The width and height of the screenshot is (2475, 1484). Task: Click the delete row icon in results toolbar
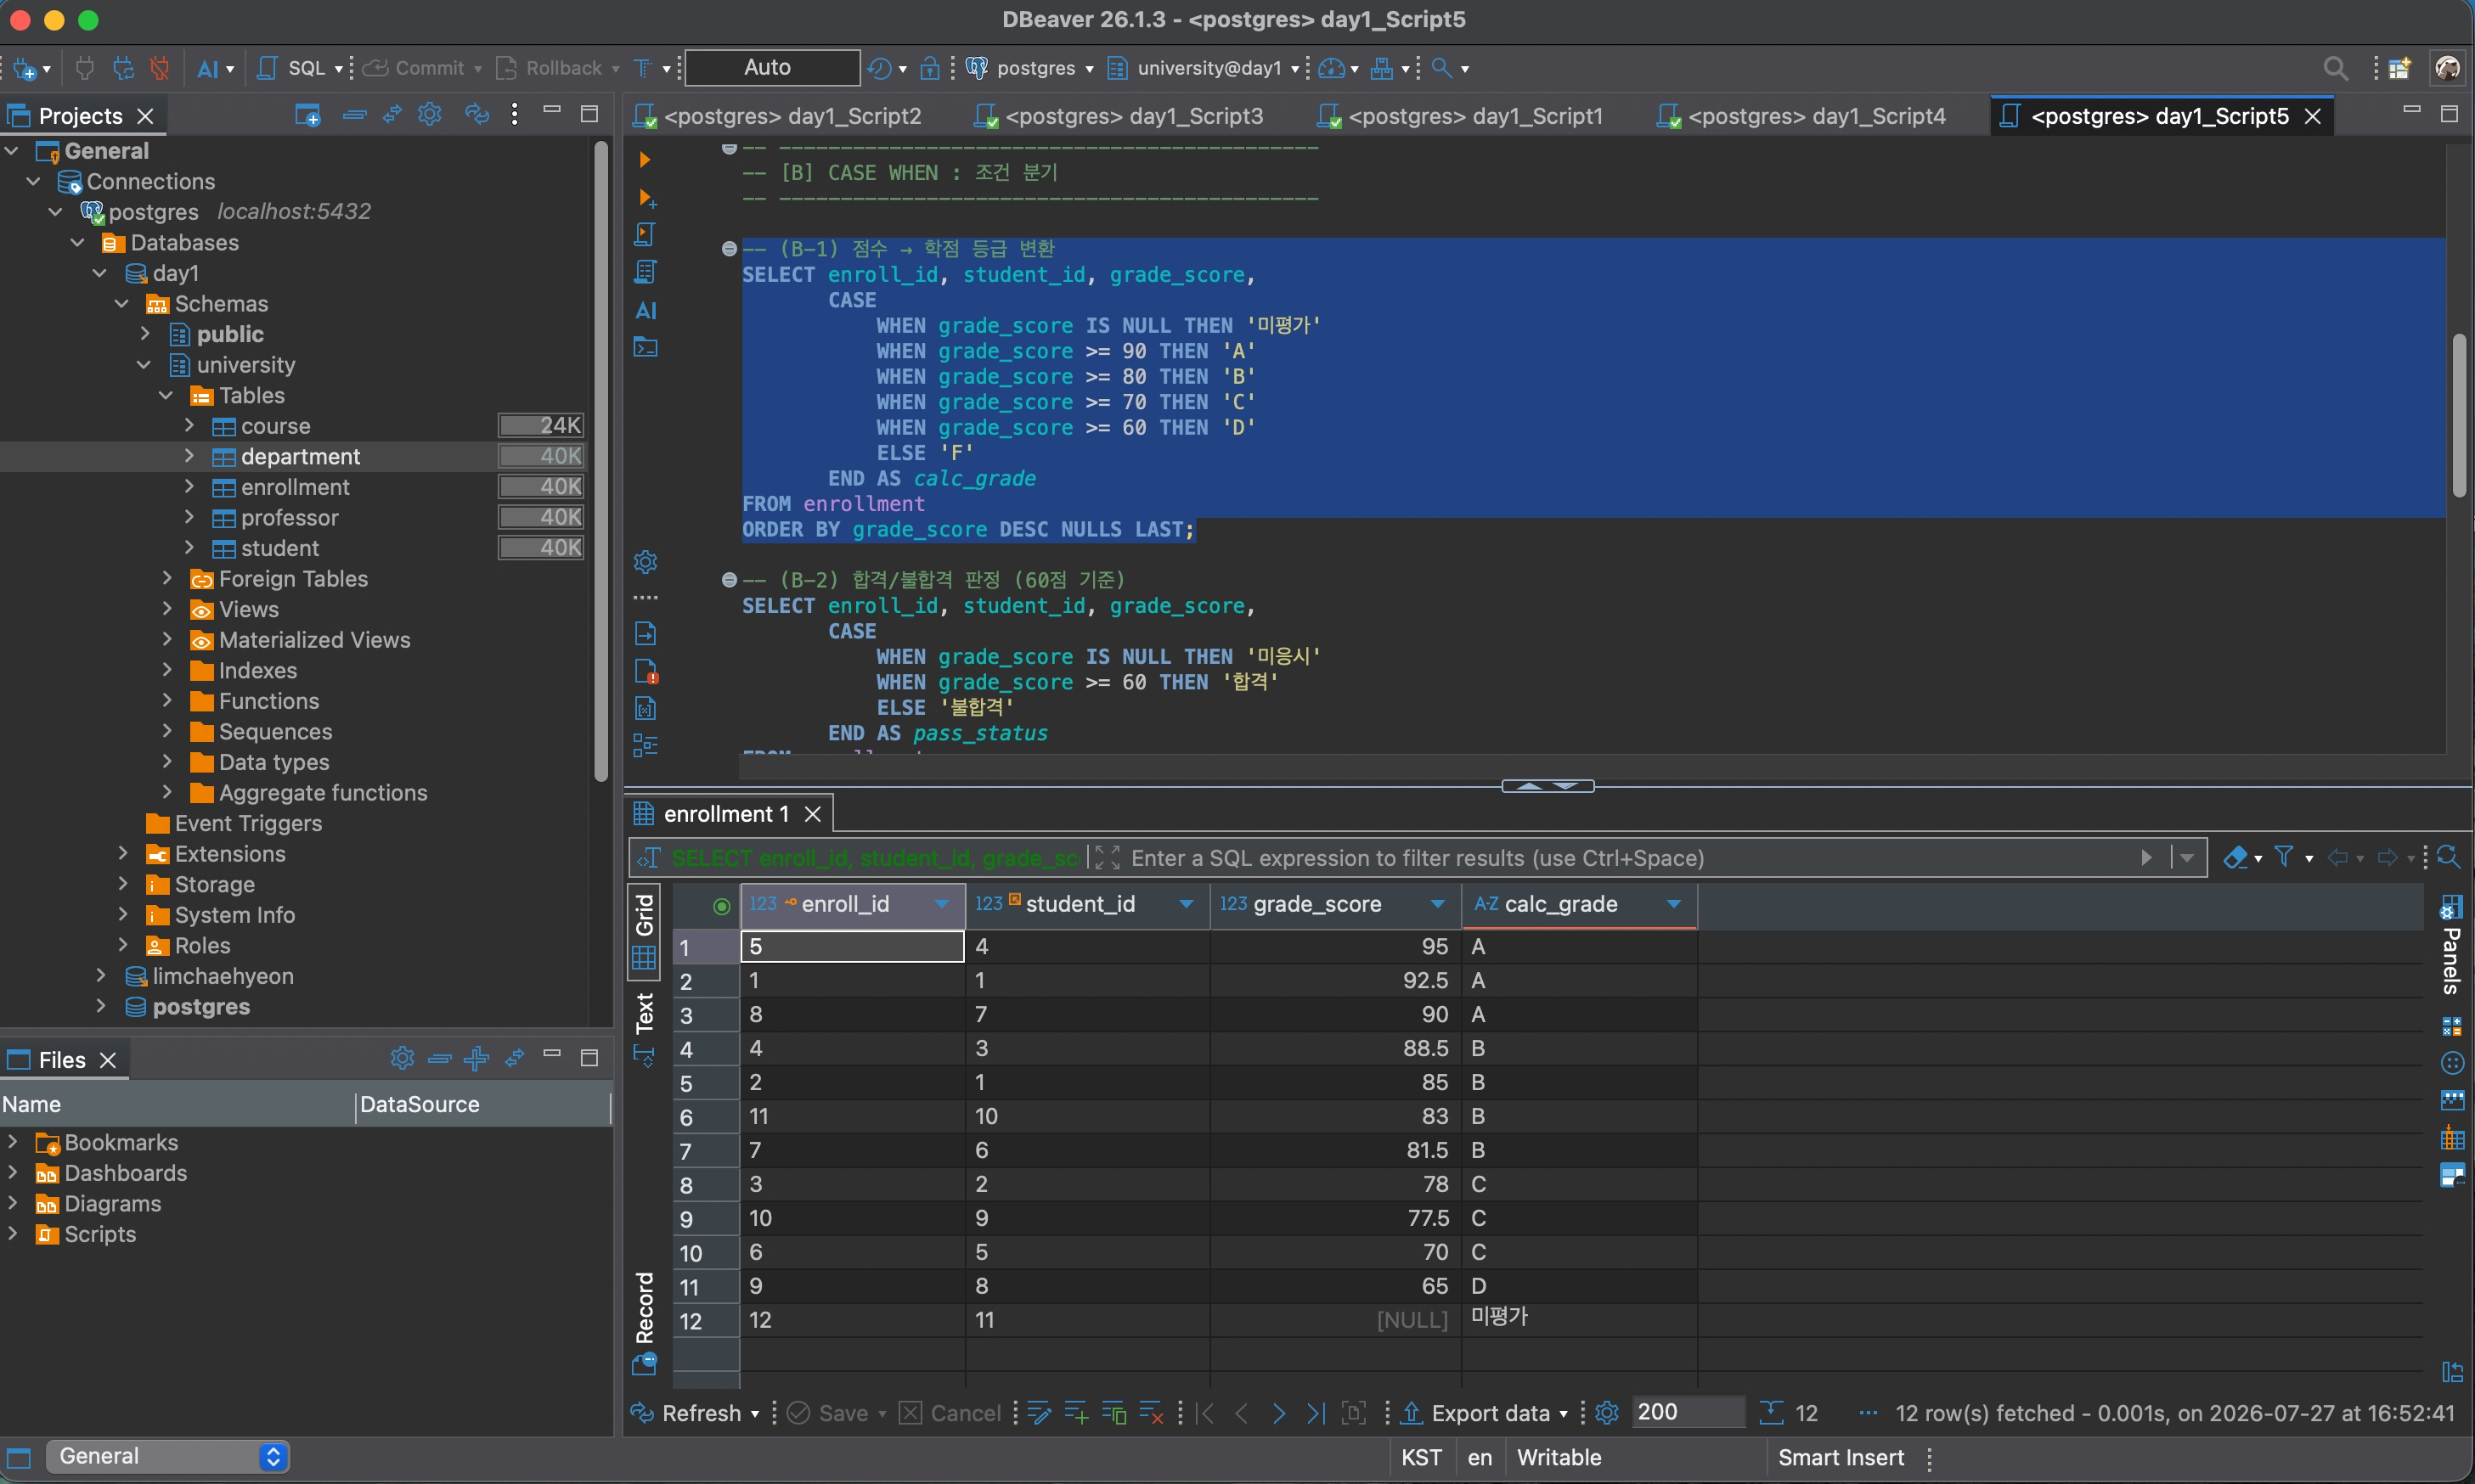1152,1413
